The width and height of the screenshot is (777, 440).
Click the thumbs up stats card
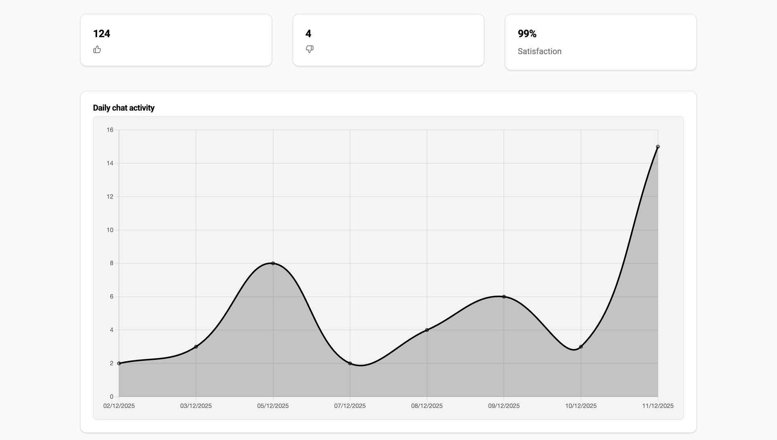[176, 40]
